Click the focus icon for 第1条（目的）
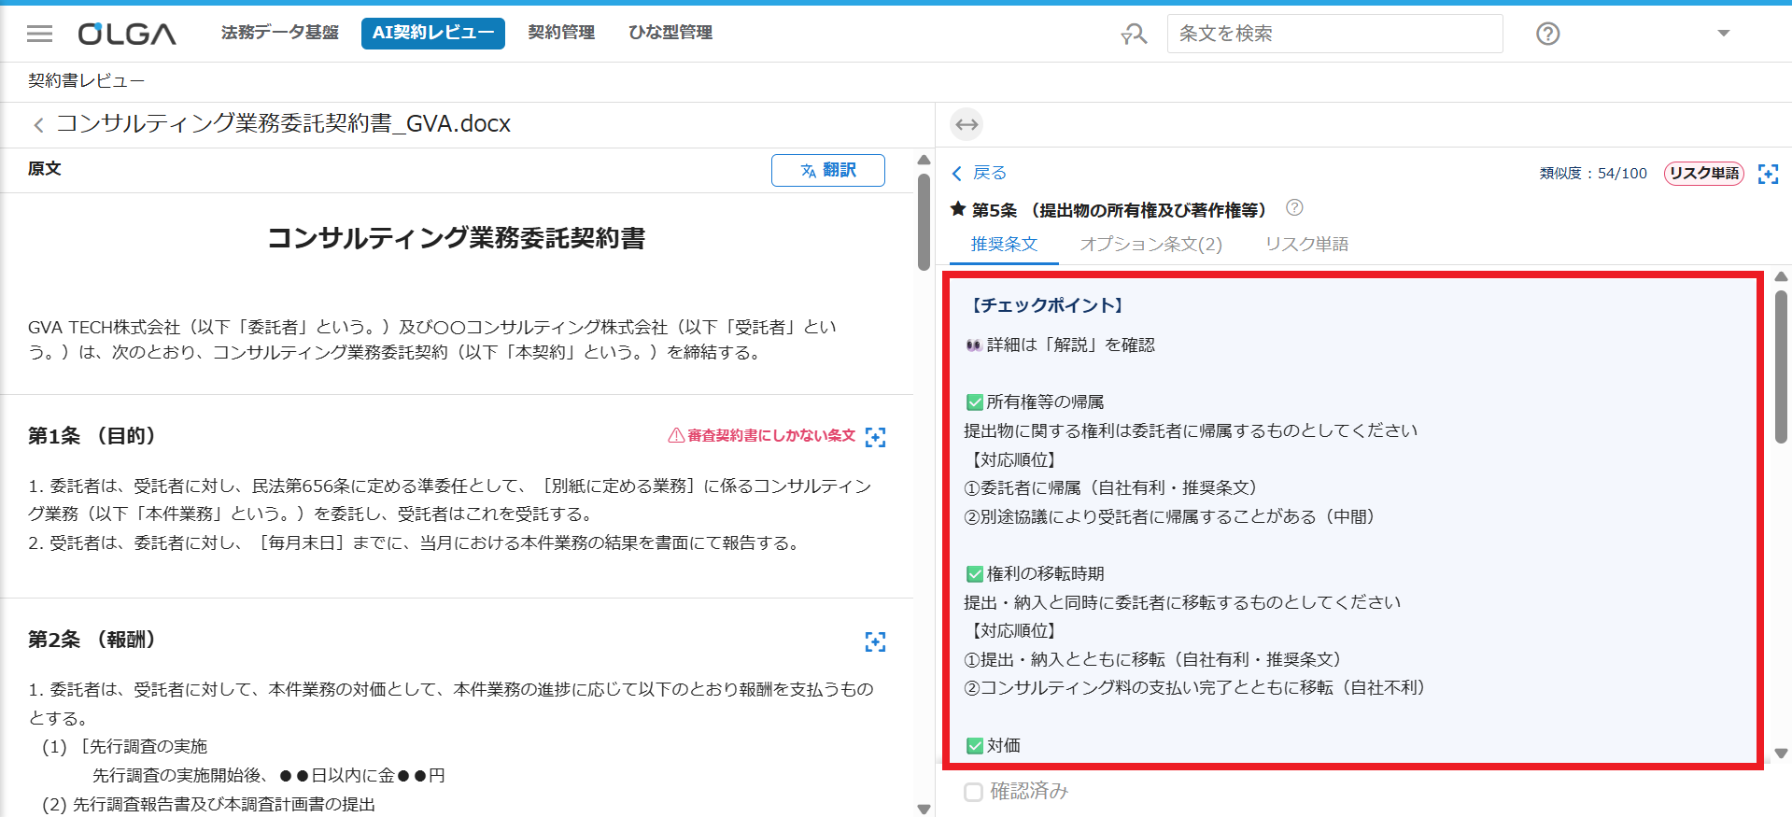 (875, 437)
